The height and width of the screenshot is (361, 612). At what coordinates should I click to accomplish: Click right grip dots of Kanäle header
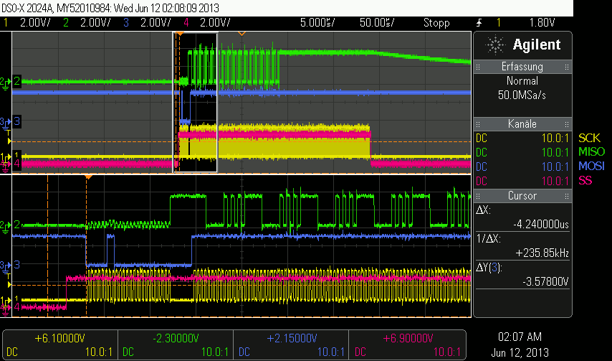point(567,124)
